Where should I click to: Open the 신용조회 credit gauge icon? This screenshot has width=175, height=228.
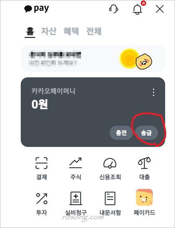pos(110,163)
